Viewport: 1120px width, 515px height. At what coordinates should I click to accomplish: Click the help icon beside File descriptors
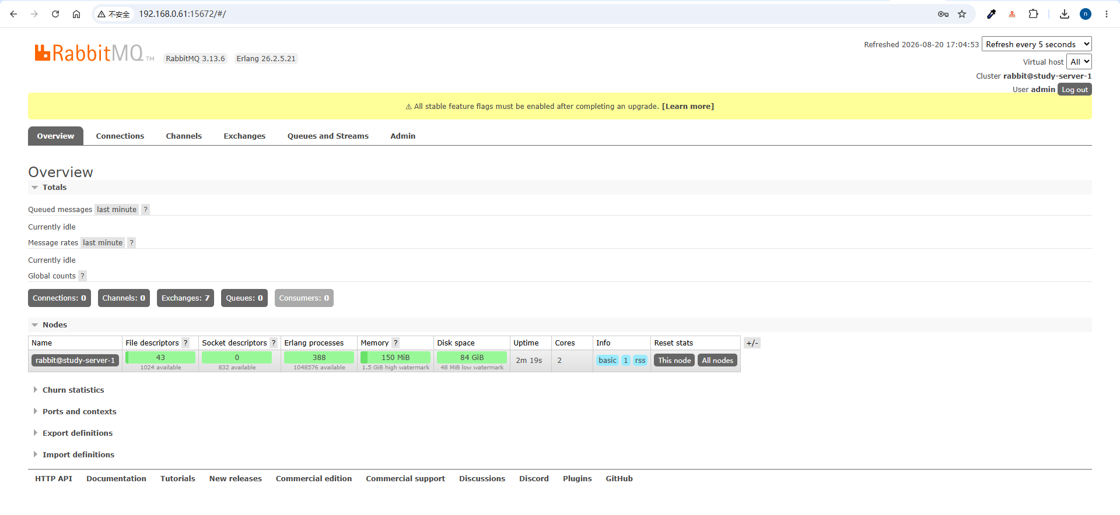point(185,343)
